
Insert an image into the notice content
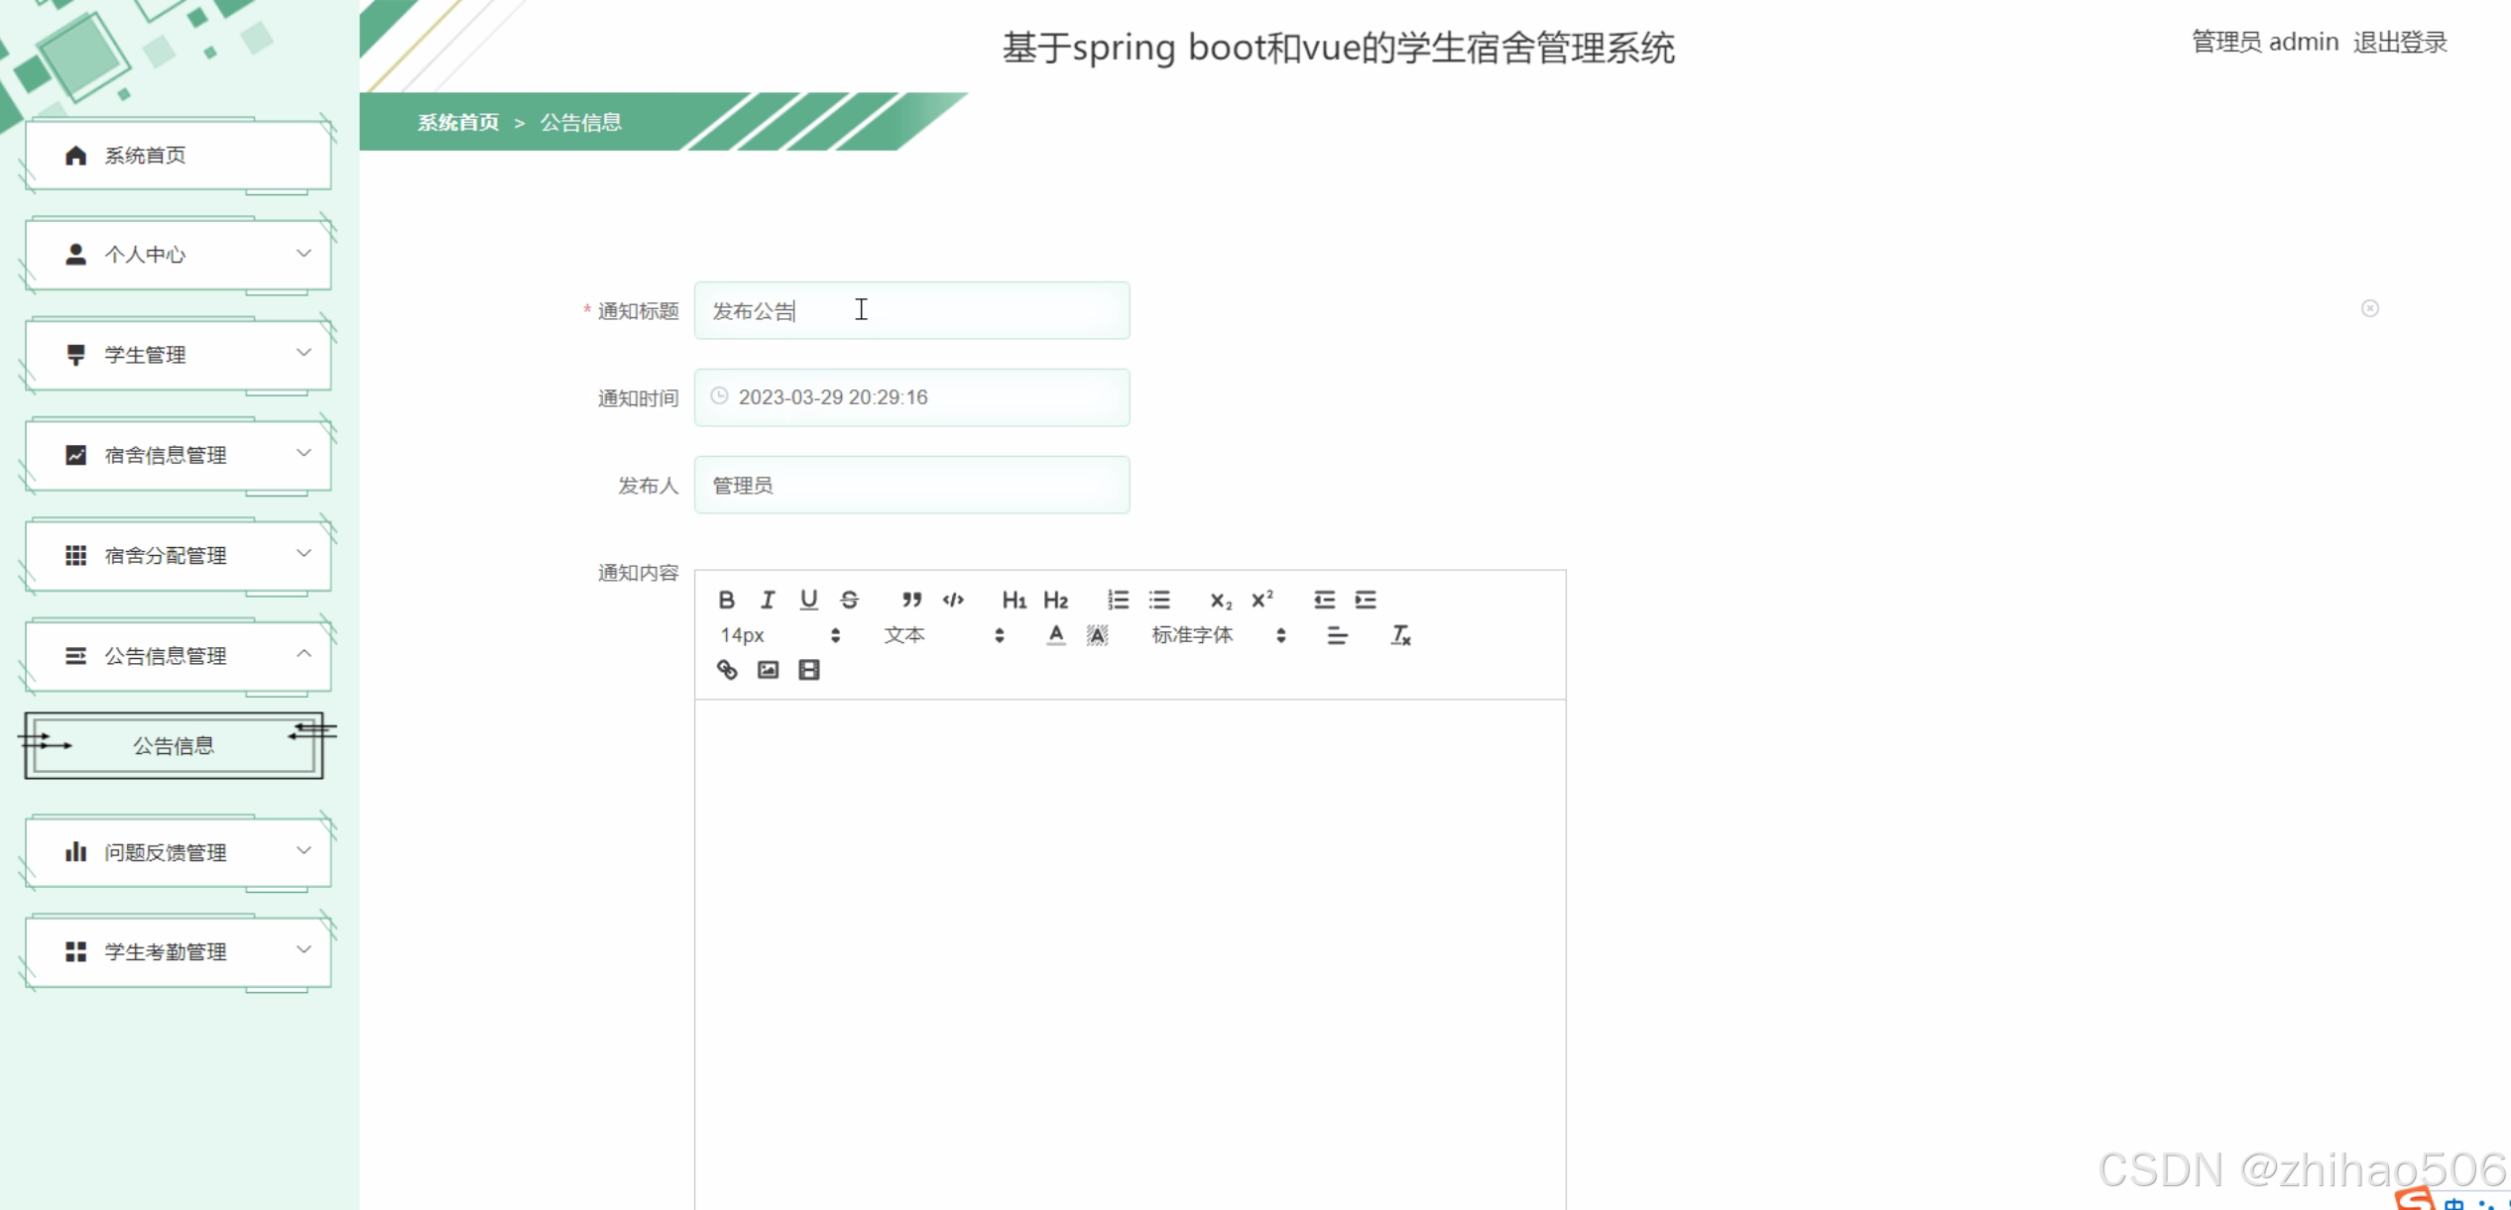[767, 670]
